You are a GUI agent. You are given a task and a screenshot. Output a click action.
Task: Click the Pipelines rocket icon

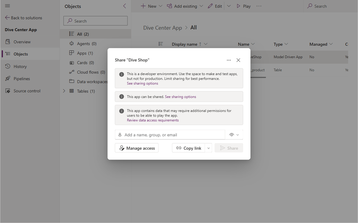(x=8, y=79)
